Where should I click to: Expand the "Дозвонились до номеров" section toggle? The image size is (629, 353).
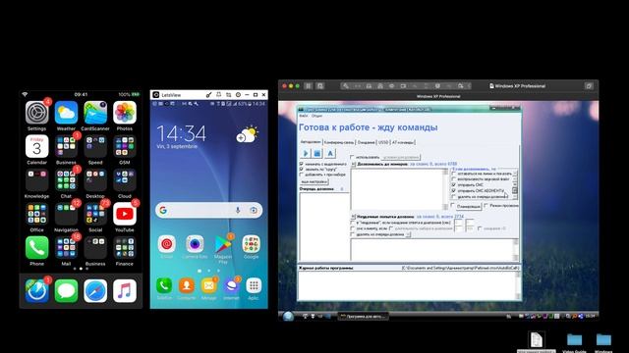pyautogui.click(x=354, y=164)
